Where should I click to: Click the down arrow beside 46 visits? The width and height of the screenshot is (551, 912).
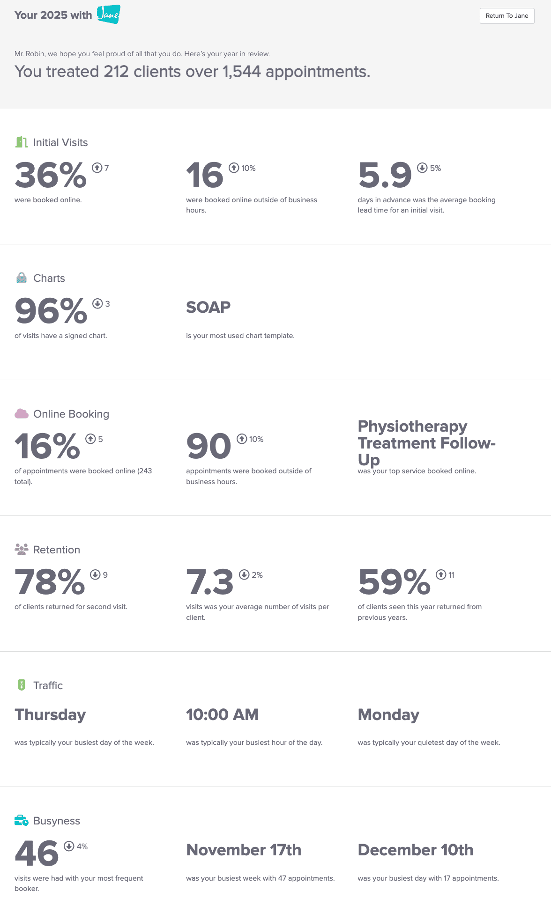pos(69,846)
